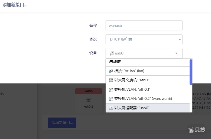Click the switch icon next to "eth0"
This screenshot has width=211, height=139.
[x=111, y=80]
